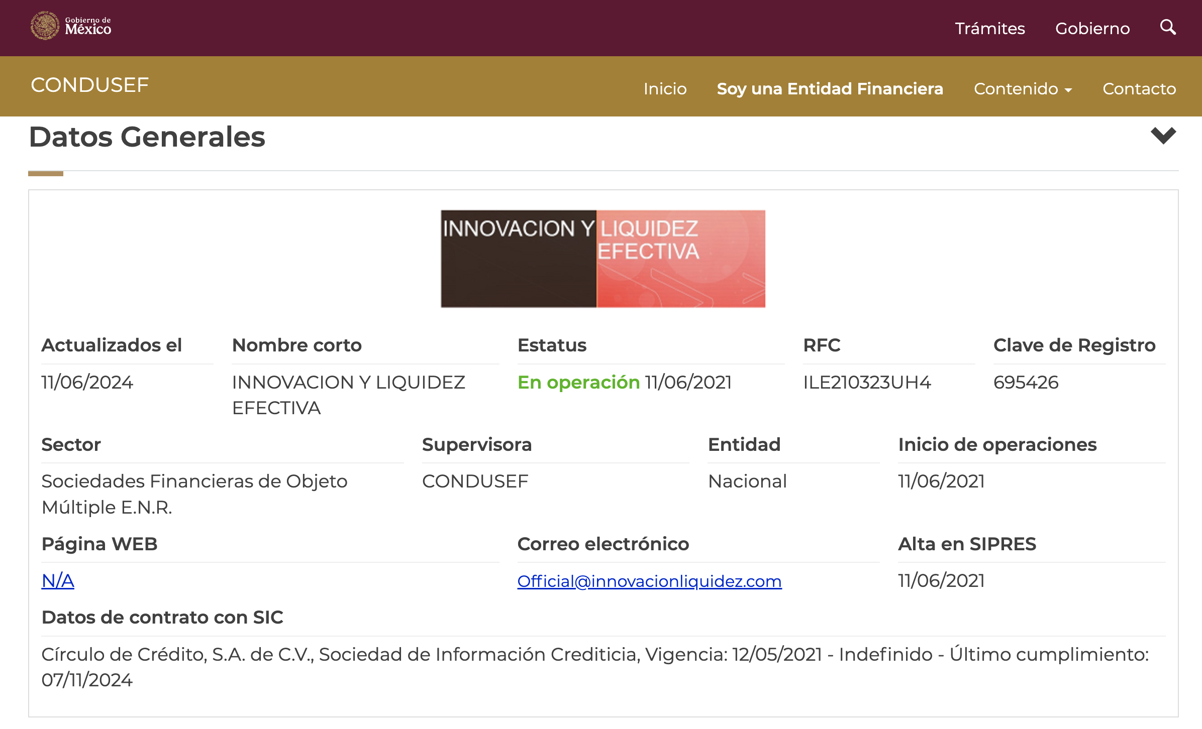Click the Clave de Registro number 695426
1202x729 pixels.
pyautogui.click(x=1026, y=383)
